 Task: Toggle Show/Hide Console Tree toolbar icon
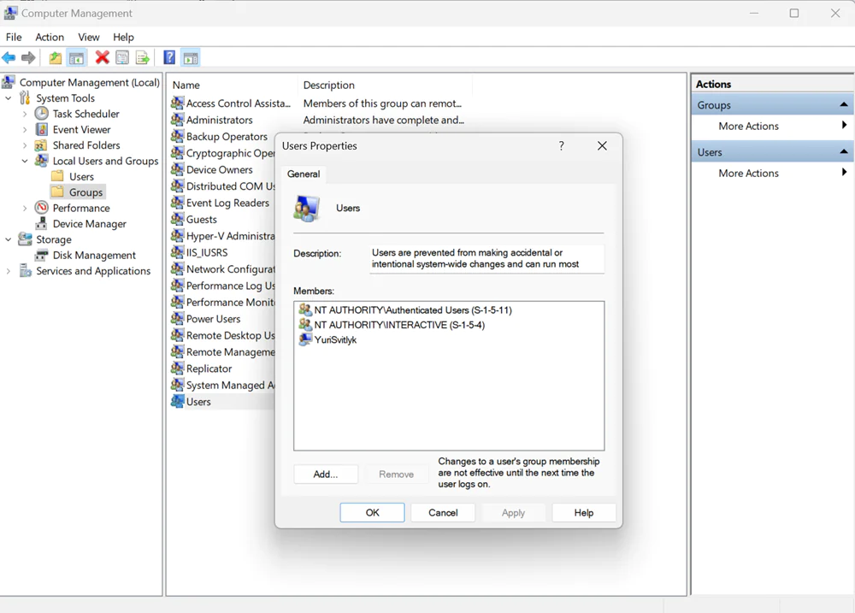pos(76,57)
